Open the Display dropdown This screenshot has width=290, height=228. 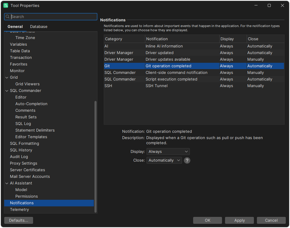[168, 152]
